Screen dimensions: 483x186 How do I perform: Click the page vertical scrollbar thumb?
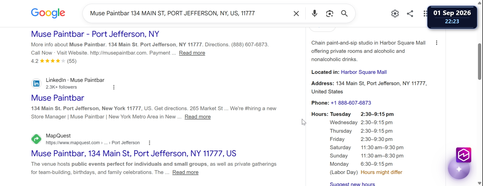click(480, 62)
